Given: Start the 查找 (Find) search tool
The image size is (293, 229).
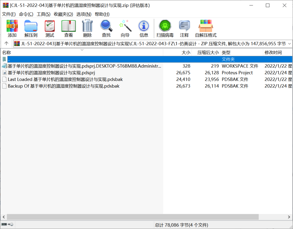Looking at the screenshot, I should click(106, 28).
